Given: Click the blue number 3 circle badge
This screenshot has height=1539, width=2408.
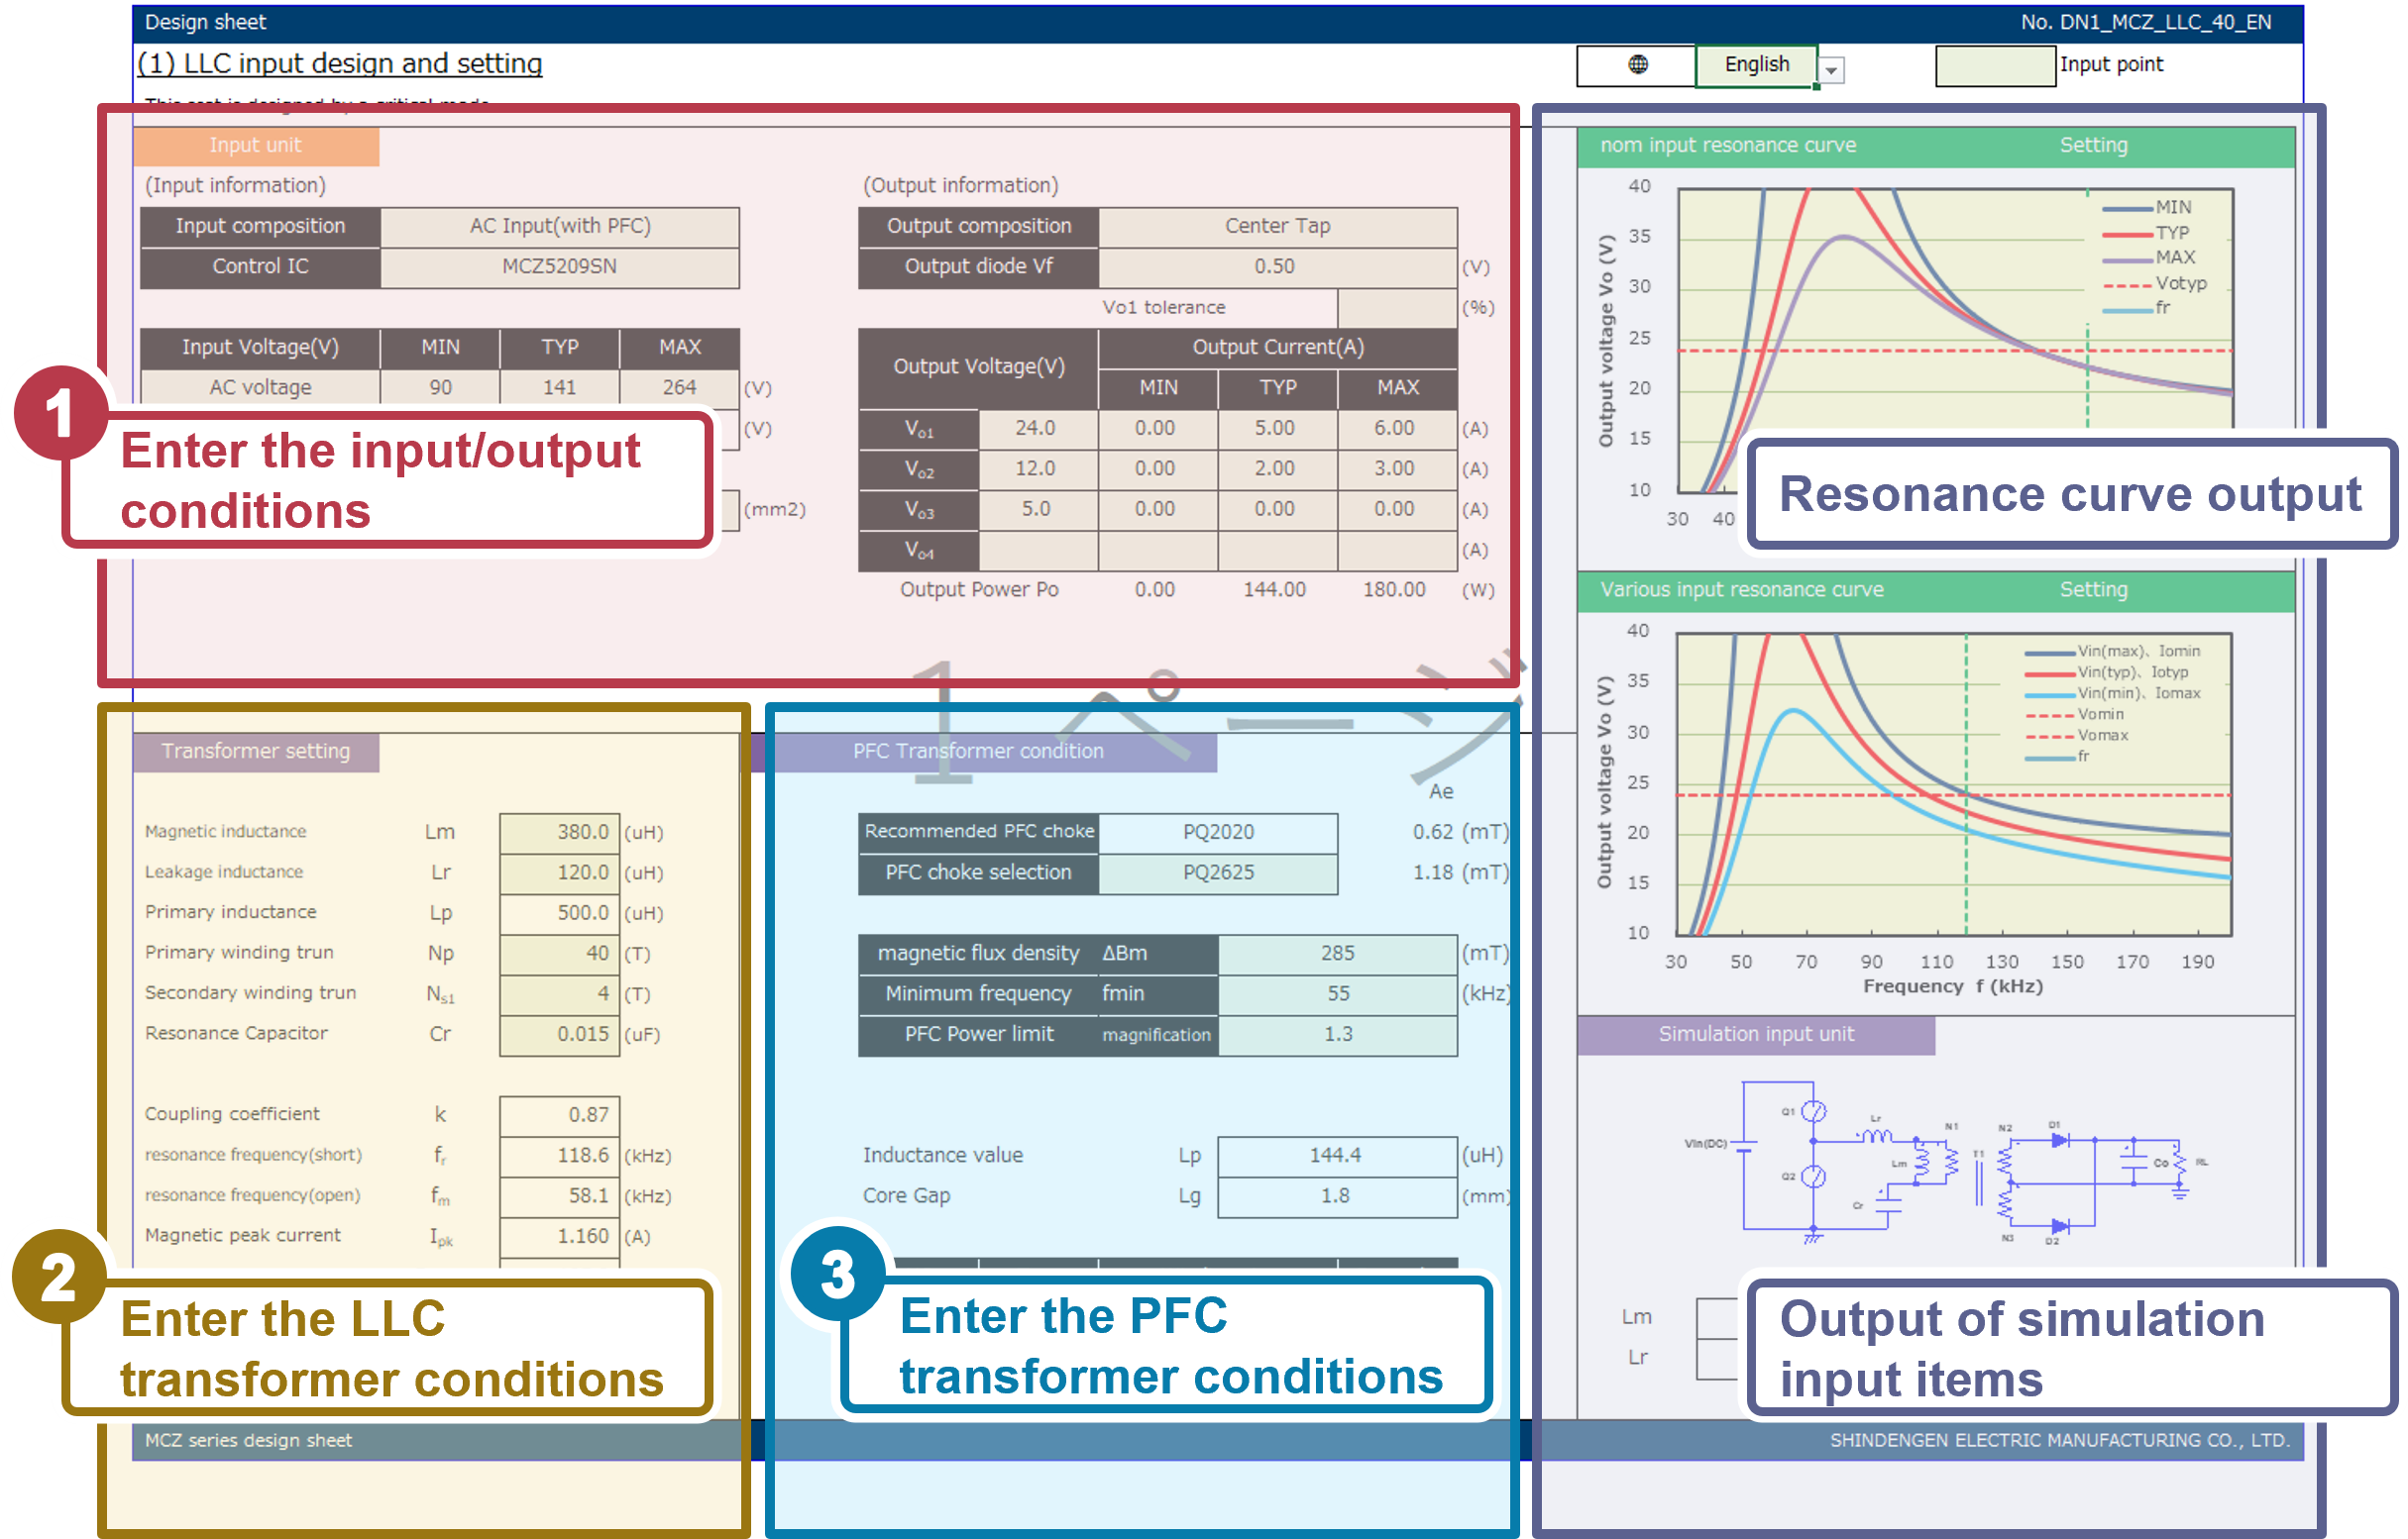Looking at the screenshot, I should click(838, 1276).
